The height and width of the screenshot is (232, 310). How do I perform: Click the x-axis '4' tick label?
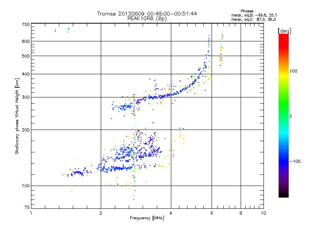pos(171,213)
